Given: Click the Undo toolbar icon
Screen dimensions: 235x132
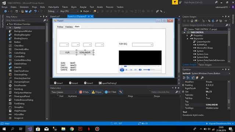Looking at the screenshot, I should point(35,11).
